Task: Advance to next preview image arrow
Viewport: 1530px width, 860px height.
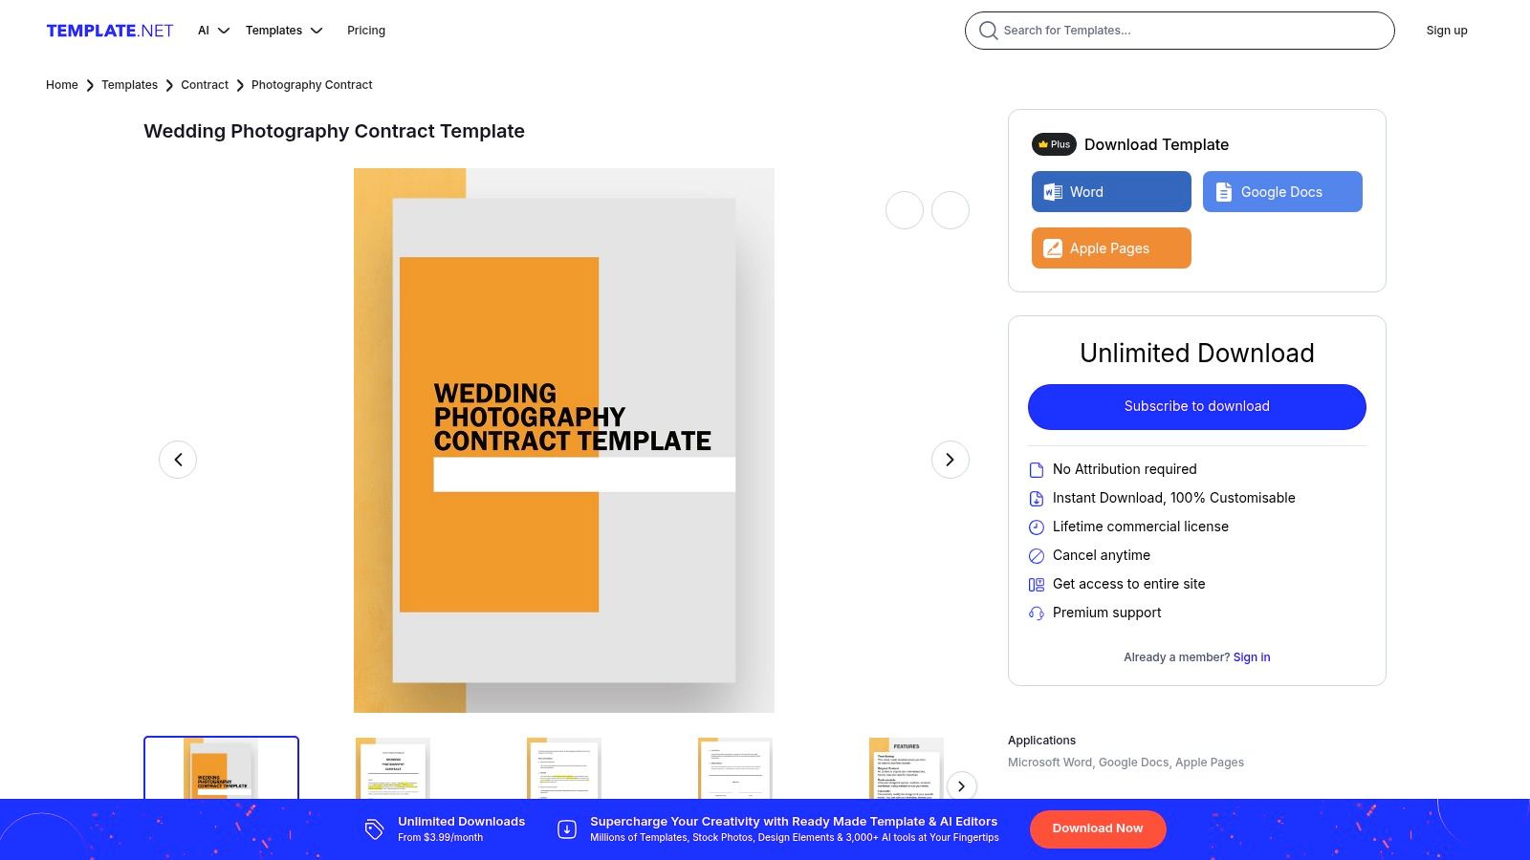Action: tap(950, 460)
